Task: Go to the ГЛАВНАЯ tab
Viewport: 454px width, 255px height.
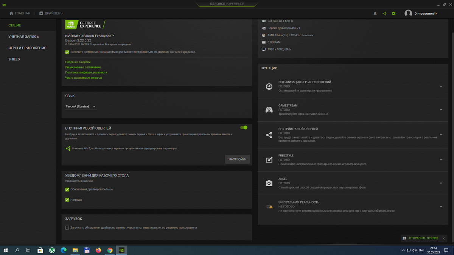Action: (22, 13)
